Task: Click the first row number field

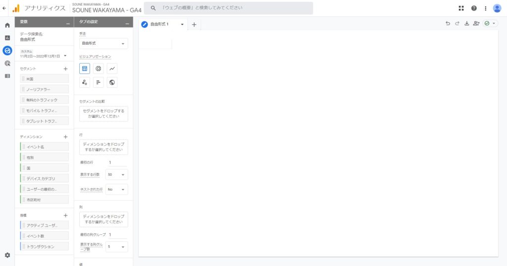Action: coord(118,162)
